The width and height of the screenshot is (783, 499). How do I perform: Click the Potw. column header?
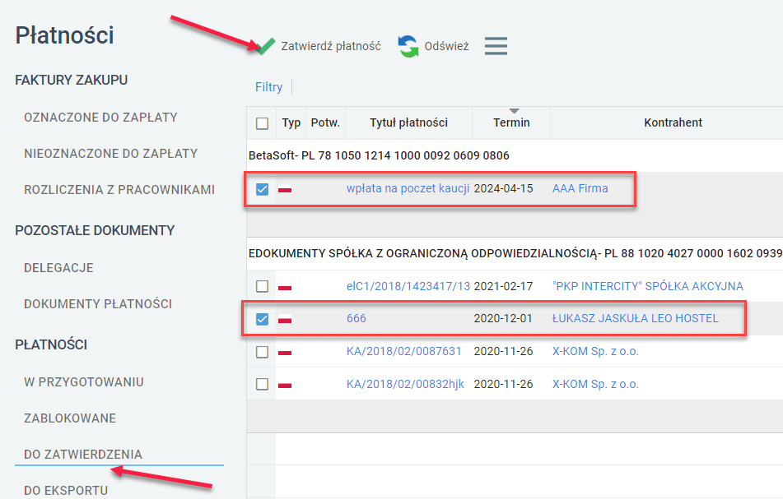(x=325, y=122)
